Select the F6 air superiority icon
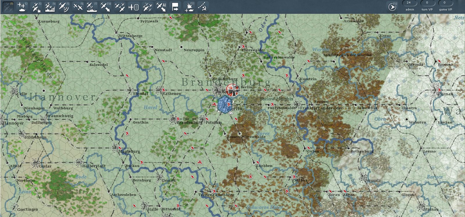The height and width of the screenshot is (217, 465). click(x=78, y=7)
